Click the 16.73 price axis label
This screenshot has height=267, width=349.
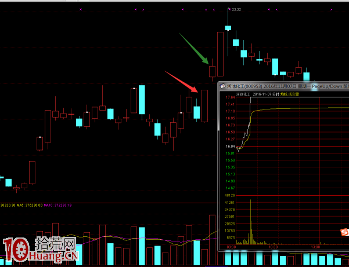pos(230,125)
